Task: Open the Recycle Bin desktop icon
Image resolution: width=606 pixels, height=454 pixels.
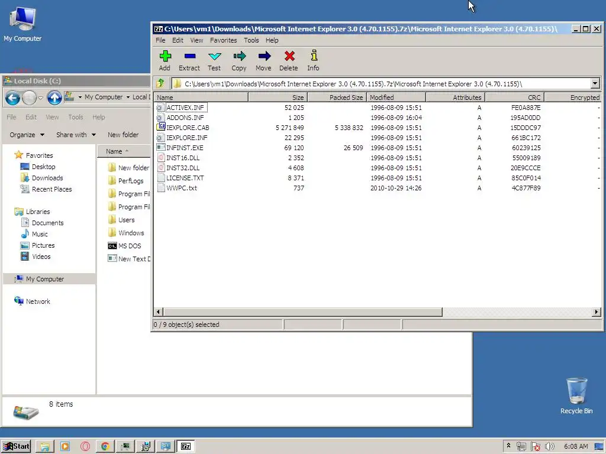Action: coord(576,395)
